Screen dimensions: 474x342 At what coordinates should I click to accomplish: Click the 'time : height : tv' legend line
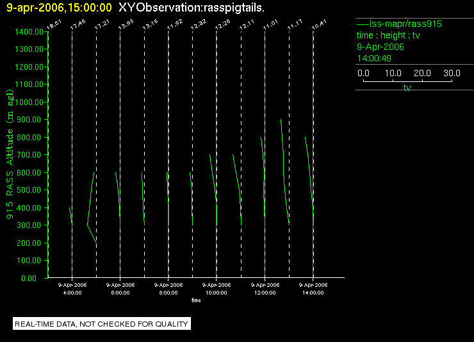click(x=388, y=35)
